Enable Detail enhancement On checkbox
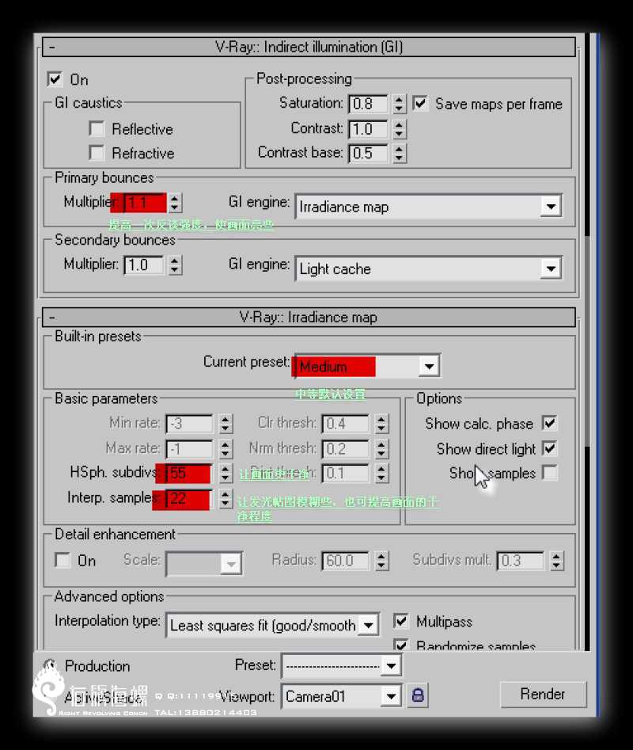The height and width of the screenshot is (750, 633). [x=63, y=560]
